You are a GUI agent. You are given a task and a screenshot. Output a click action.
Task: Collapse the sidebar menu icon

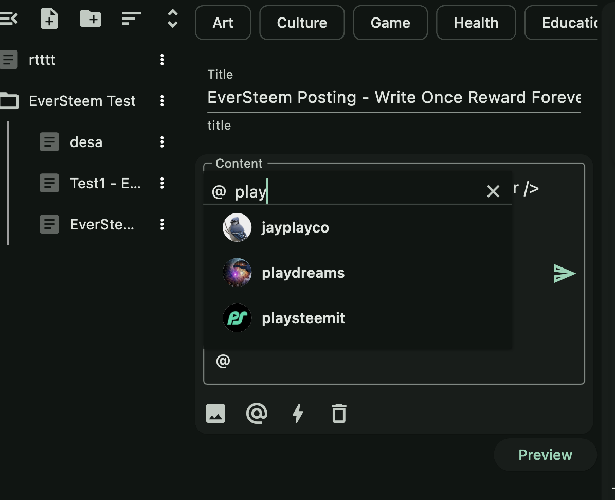click(x=9, y=19)
